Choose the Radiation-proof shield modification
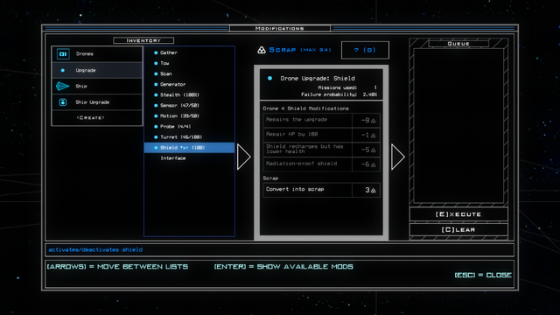Screen dimensions: 560x315 (x=321, y=164)
